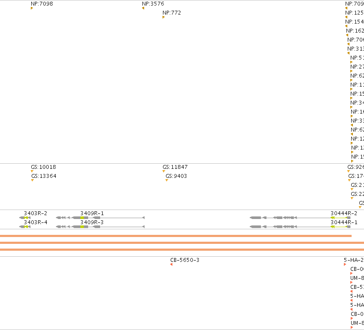Viewport: 364px width, 330px height.
Task: Select the 30444R-2 transcript label
Action: tap(344, 213)
